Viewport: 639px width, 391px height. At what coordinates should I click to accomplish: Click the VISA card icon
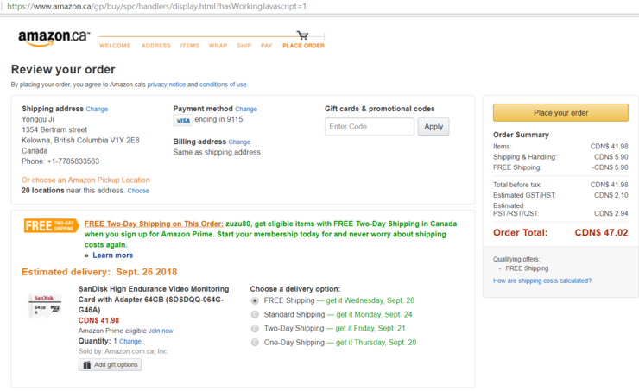182,120
